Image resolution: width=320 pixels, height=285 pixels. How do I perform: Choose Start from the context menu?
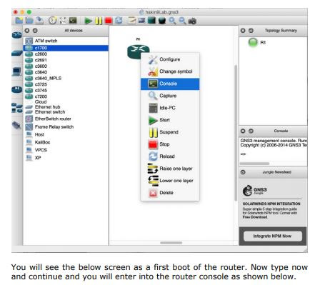pyautogui.click(x=170, y=120)
